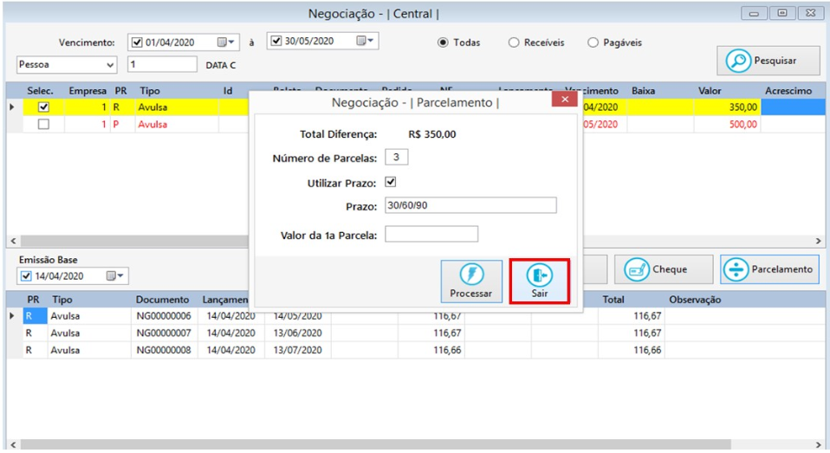Click the Observação column header
Viewport: 830px width, 453px height.
pyautogui.click(x=695, y=300)
